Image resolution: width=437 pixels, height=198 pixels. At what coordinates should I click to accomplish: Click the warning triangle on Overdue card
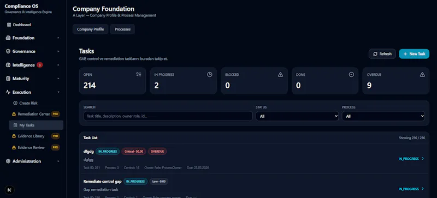pyautogui.click(x=422, y=74)
